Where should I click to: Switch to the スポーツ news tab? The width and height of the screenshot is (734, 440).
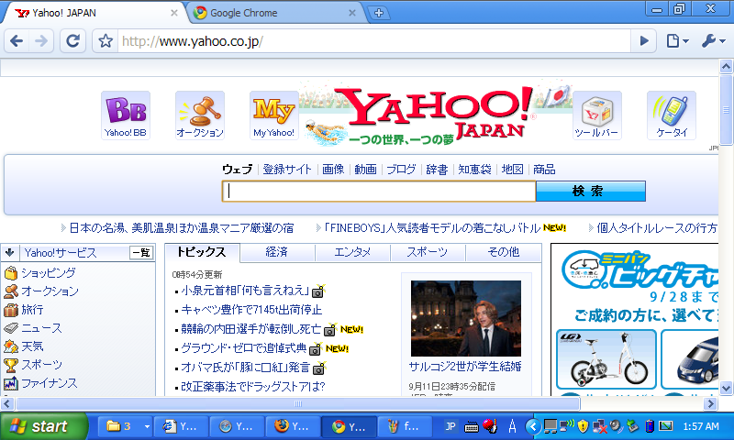(428, 252)
